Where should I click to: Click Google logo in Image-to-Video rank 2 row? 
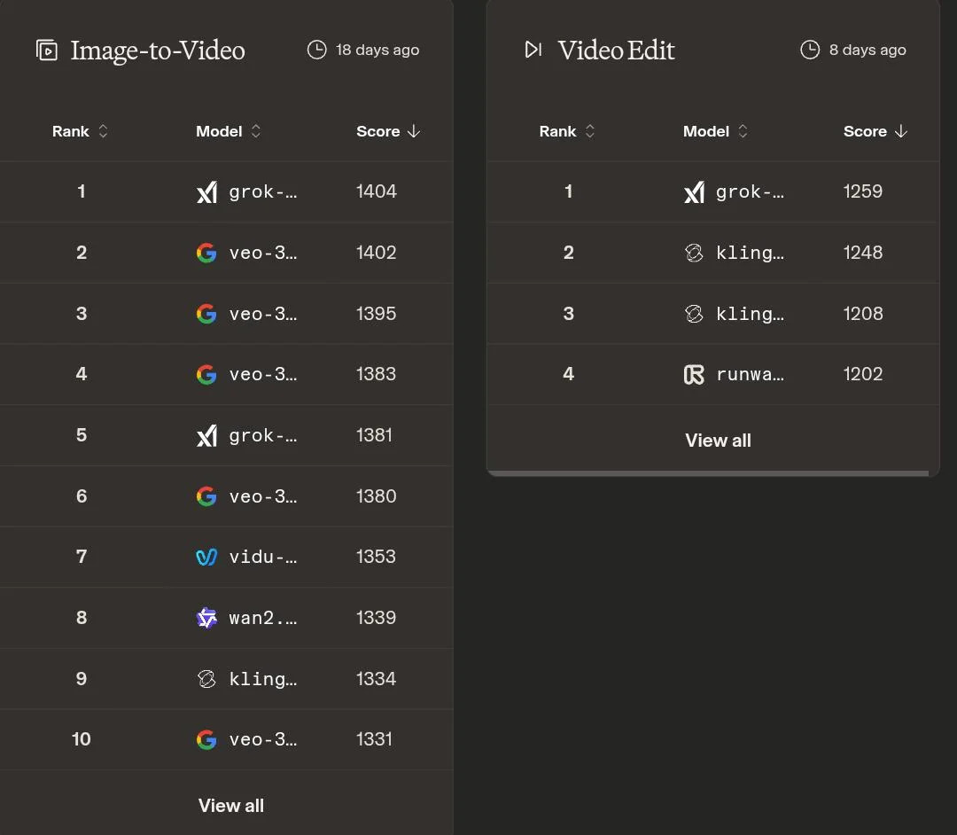(206, 253)
